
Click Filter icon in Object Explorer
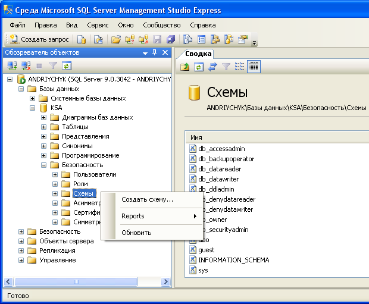pyautogui.click(x=53, y=66)
